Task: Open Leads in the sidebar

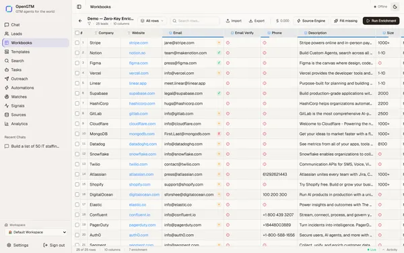Action: (36, 34)
